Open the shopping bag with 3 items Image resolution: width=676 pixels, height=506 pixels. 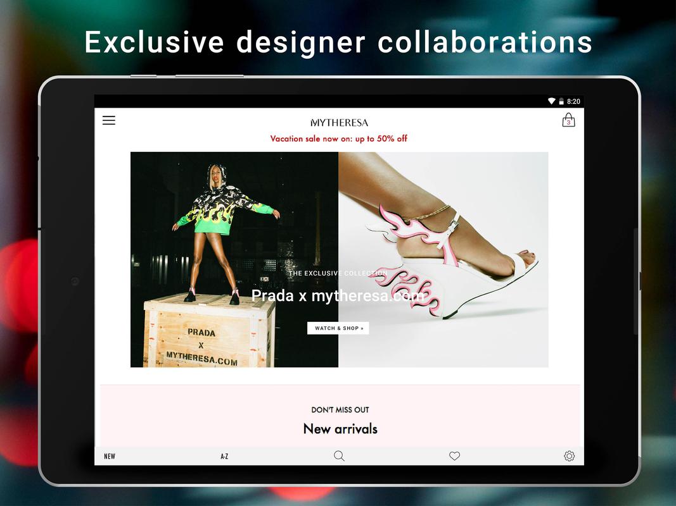tap(569, 120)
